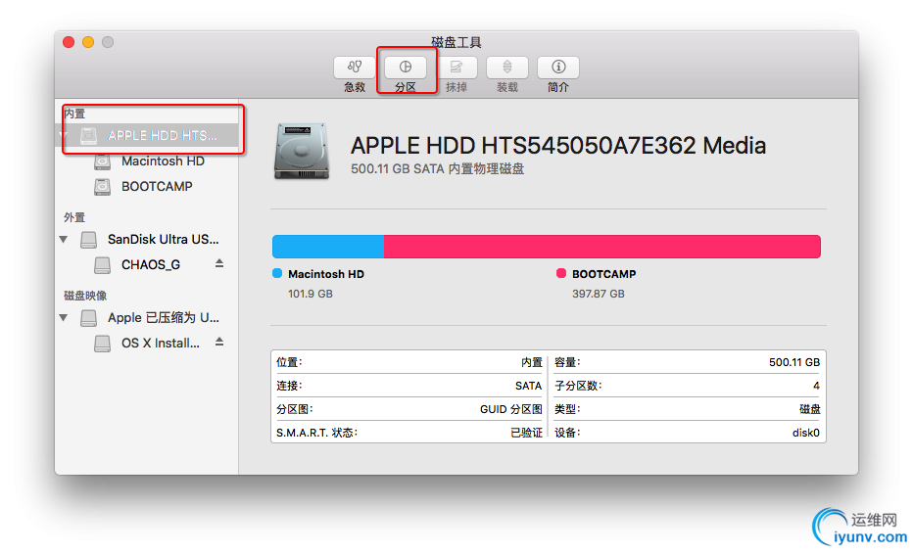Click the 外置 sidebar section header
The height and width of the screenshot is (553, 913).
[74, 217]
